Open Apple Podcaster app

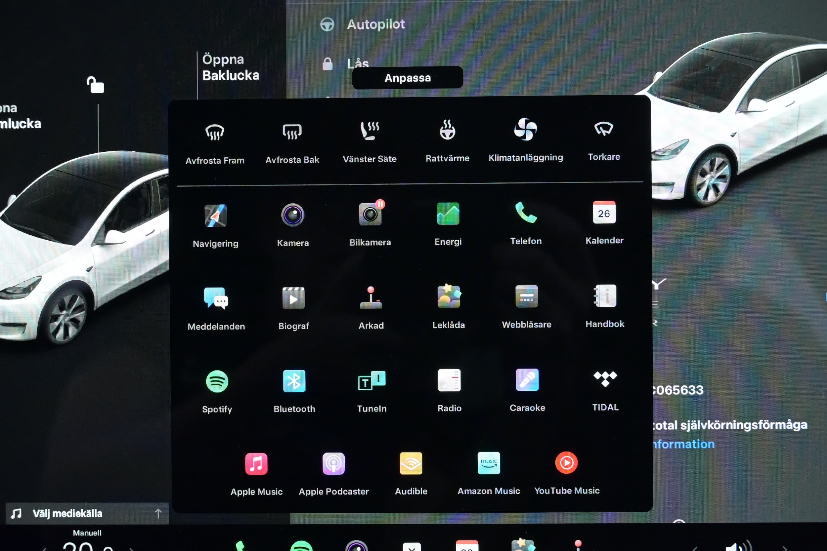click(334, 474)
